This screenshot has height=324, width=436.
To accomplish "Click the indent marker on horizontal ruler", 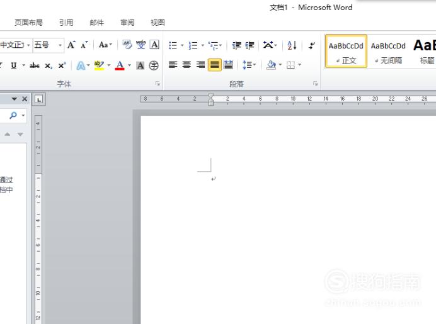I will click(211, 99).
